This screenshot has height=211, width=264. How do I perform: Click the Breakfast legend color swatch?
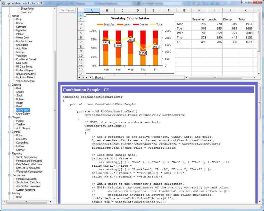(x=100, y=25)
